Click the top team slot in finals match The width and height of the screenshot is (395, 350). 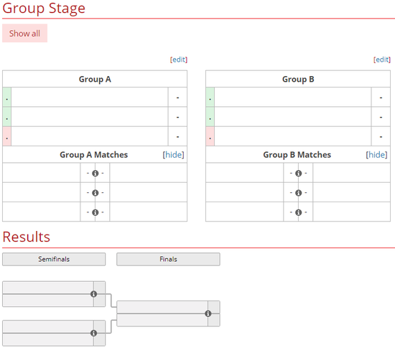click(162, 307)
